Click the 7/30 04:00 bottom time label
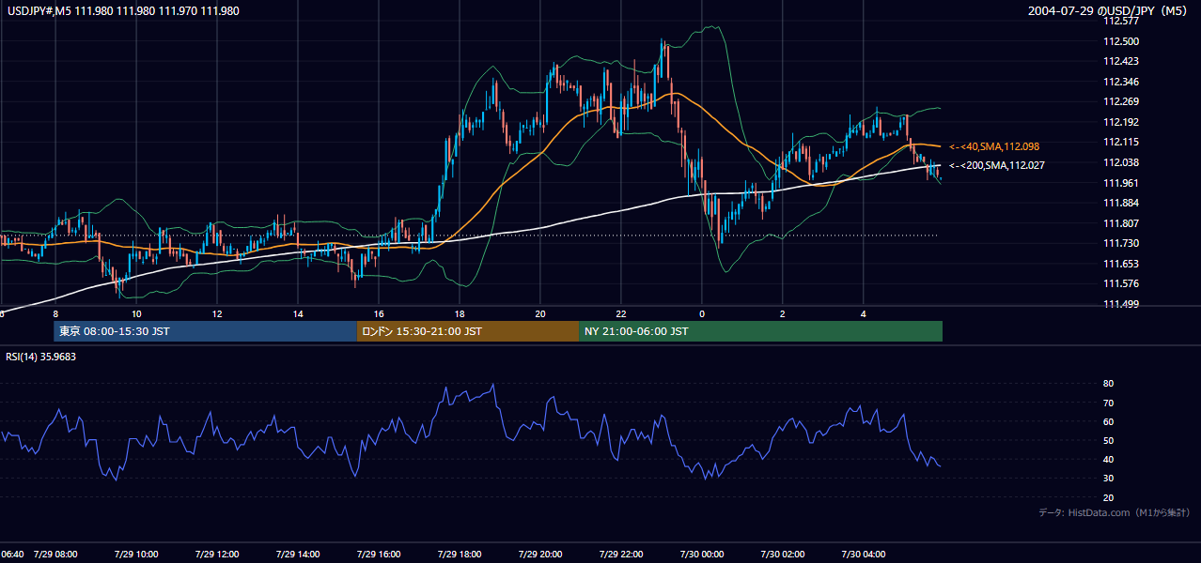Screen dimensions: 1201x563 coord(864,555)
